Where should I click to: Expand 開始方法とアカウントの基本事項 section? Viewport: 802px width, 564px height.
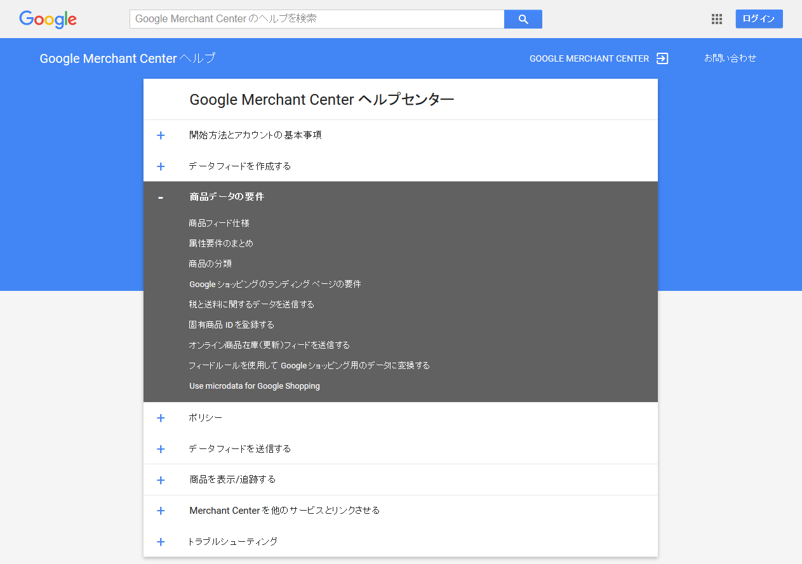pyautogui.click(x=255, y=135)
